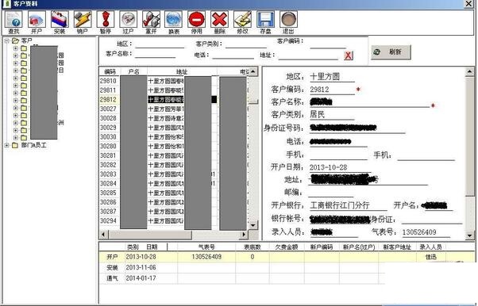Click detail panel scroll-up arrow
This screenshot has width=478, height=306.
click(469, 72)
